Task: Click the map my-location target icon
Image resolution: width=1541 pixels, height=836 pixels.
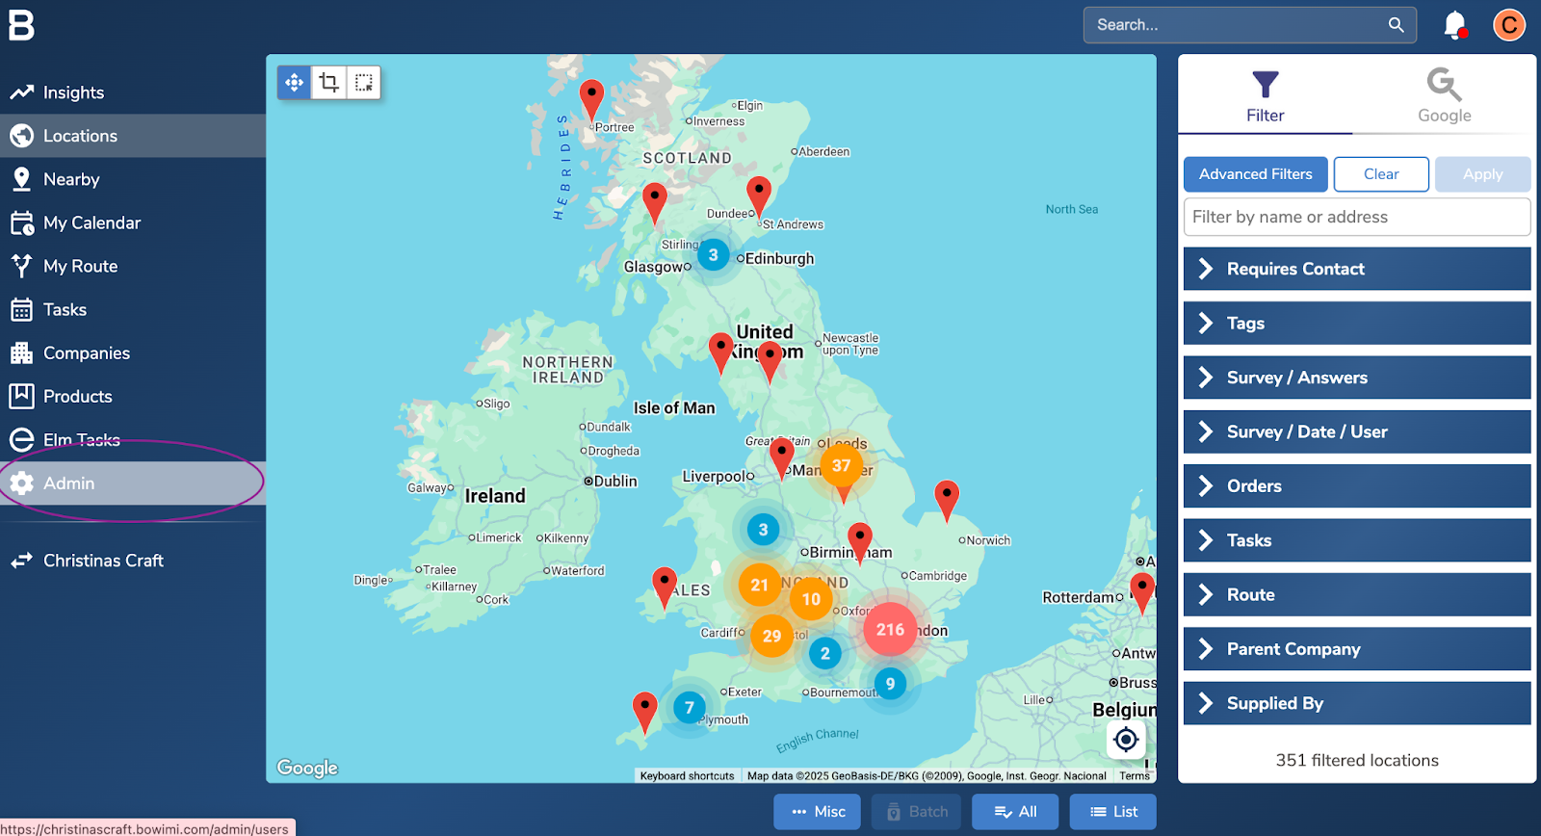Action: point(1126,740)
